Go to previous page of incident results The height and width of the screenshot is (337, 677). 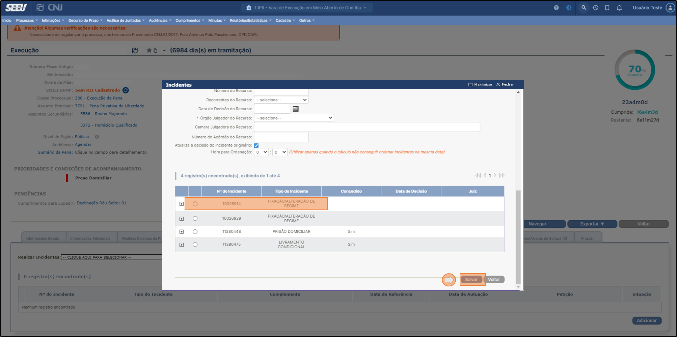[485, 175]
